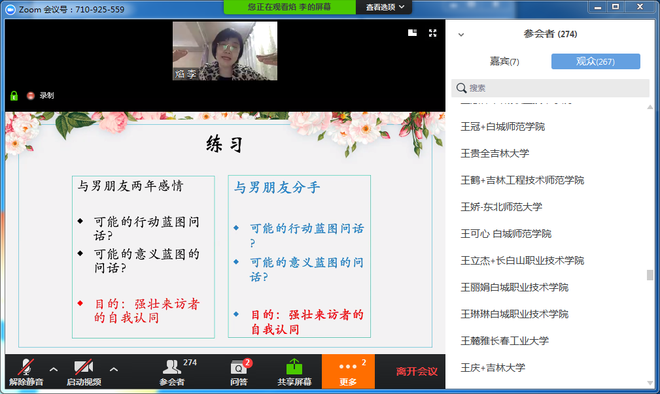Switch video layout with thumbnail view icon
This screenshot has width=660, height=394.
tap(413, 33)
